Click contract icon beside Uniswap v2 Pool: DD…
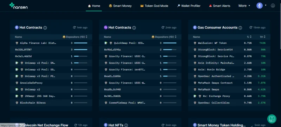The height and width of the screenshot is (127, 281). [x=17, y=69]
